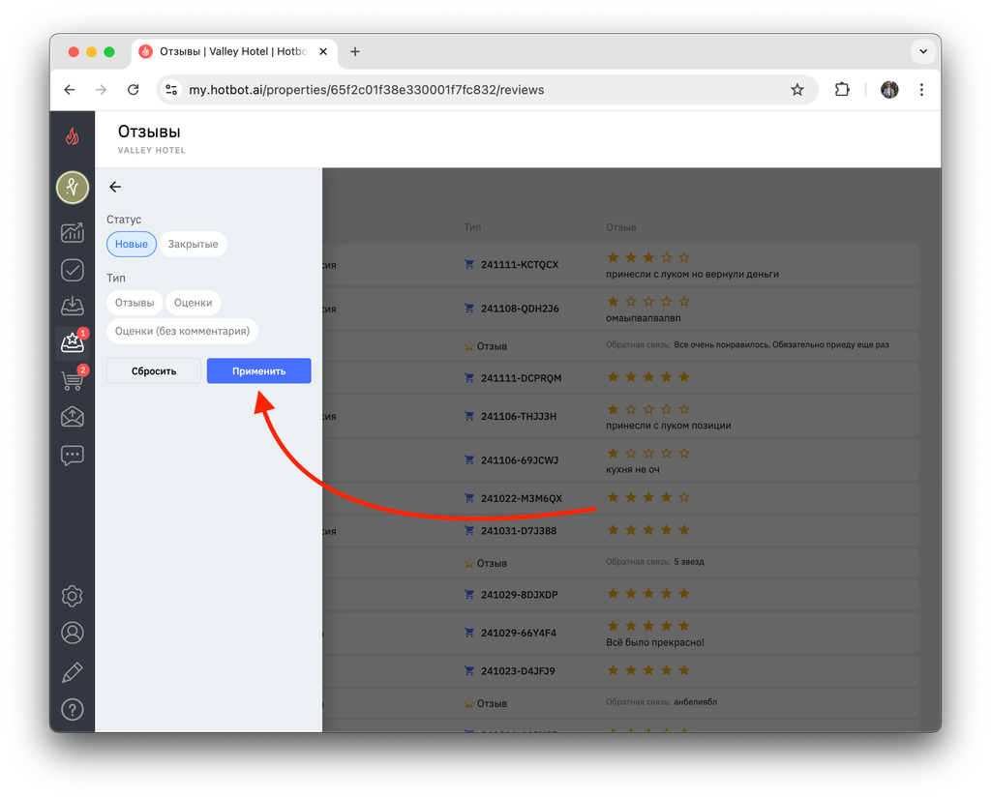This screenshot has height=798, width=991.
Task: Open the analytics chart sidebar icon
Action: (x=72, y=232)
